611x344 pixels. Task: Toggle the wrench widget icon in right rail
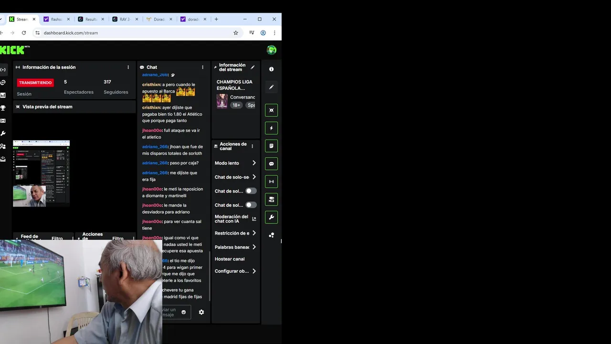[271, 217]
